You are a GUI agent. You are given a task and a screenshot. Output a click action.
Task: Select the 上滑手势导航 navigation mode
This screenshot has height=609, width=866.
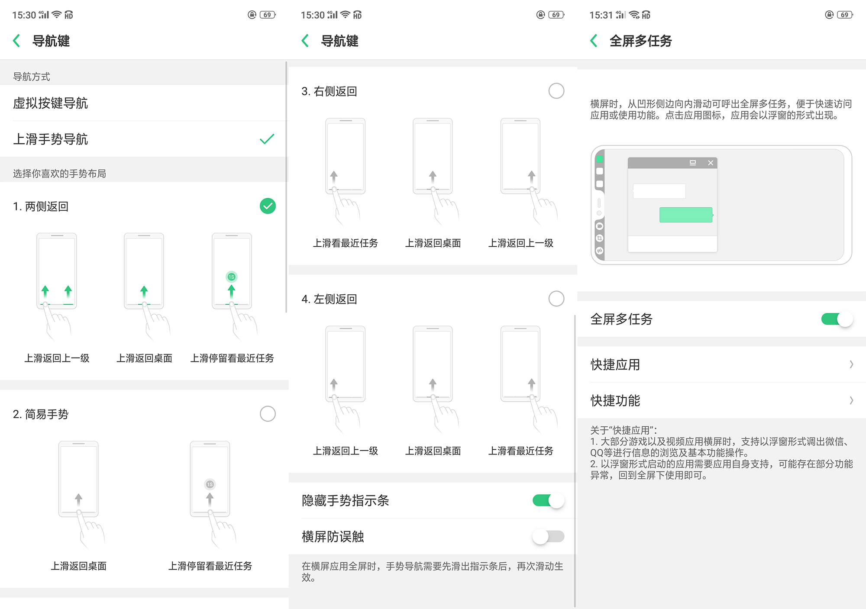tap(51, 139)
